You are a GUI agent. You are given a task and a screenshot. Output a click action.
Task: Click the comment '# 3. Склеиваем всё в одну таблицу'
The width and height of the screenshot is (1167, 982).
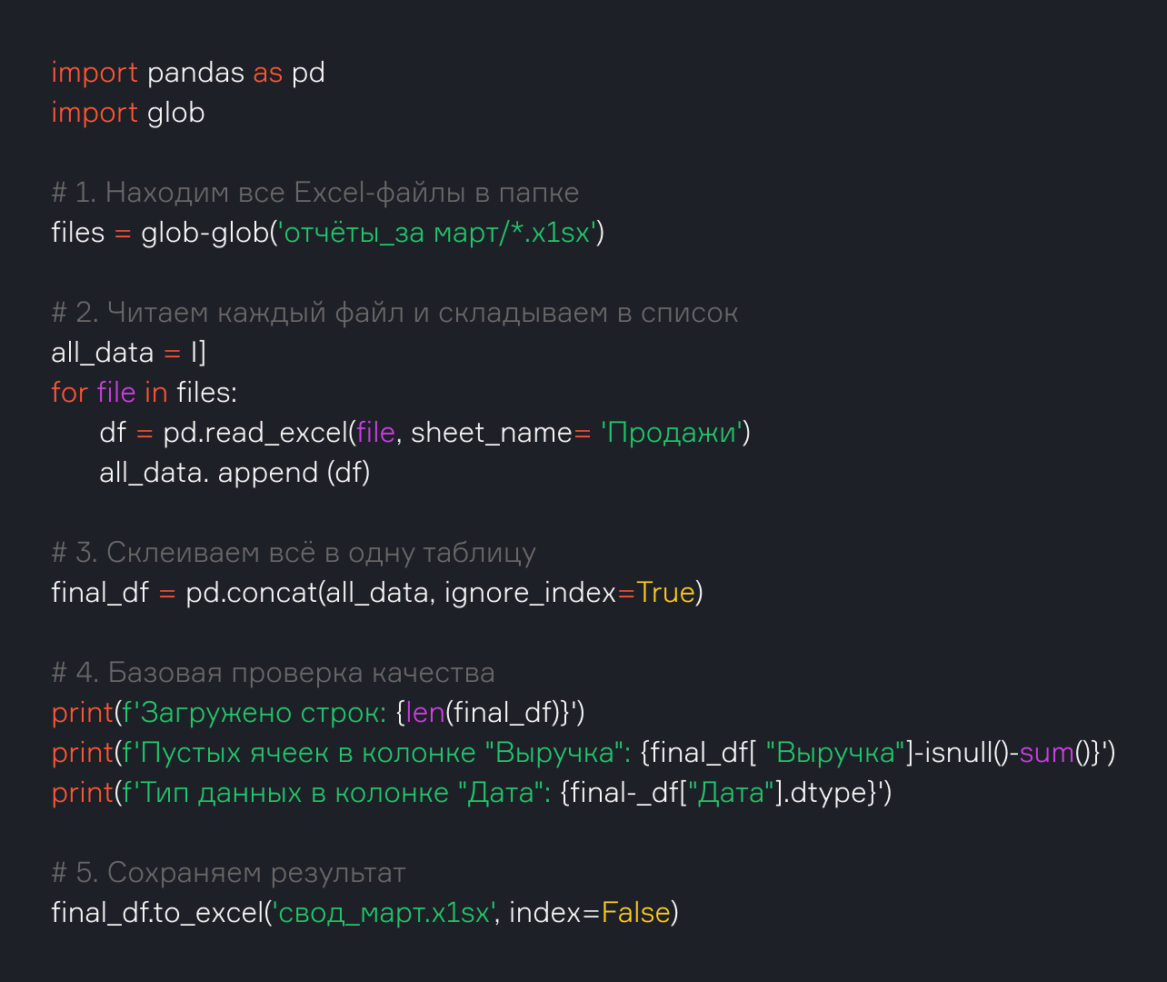[x=294, y=553]
